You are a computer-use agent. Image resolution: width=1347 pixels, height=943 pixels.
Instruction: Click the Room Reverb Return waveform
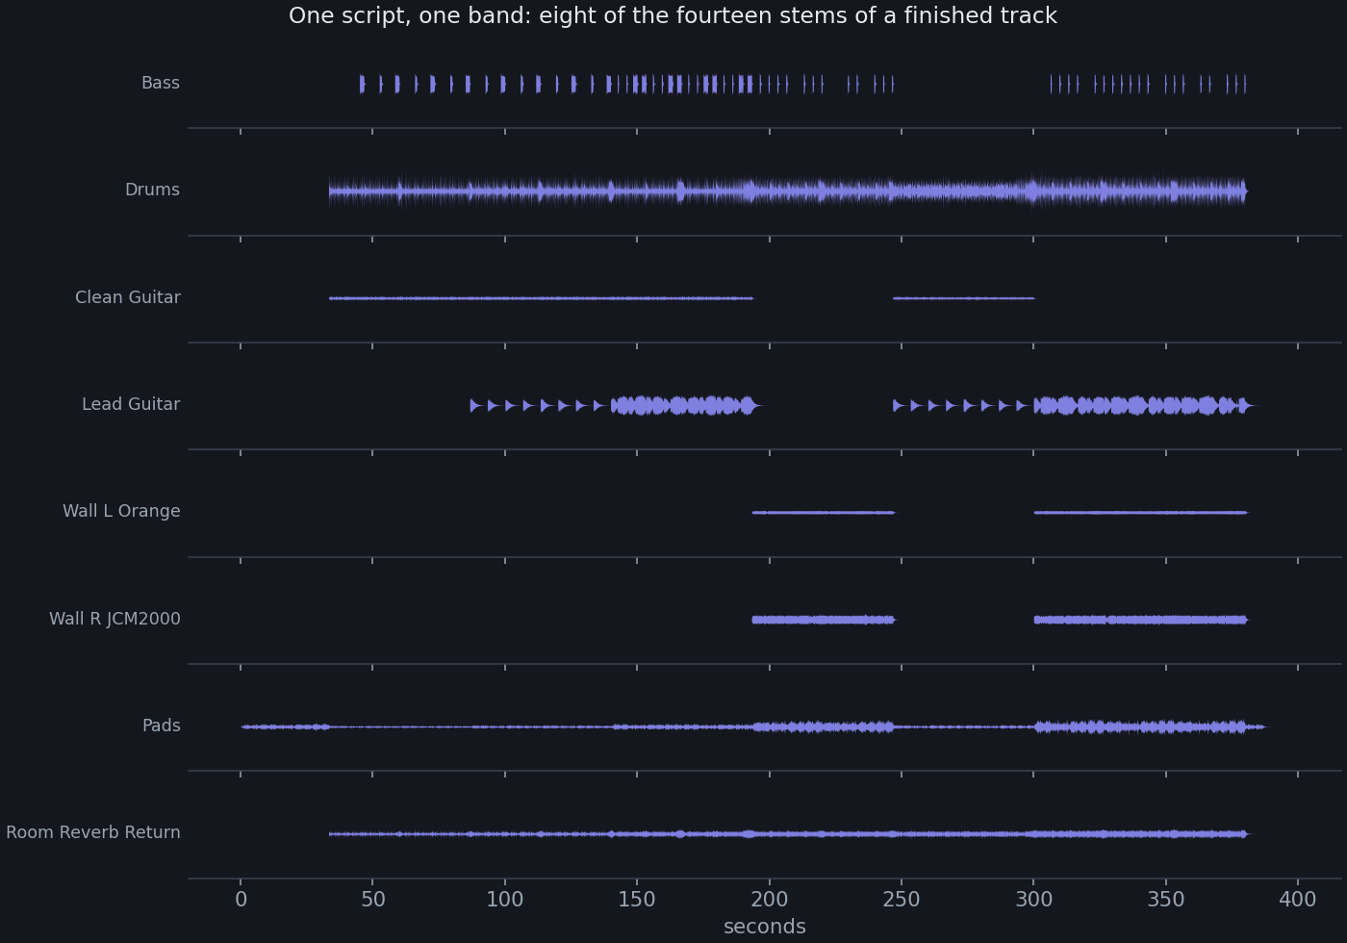pyautogui.click(x=789, y=834)
